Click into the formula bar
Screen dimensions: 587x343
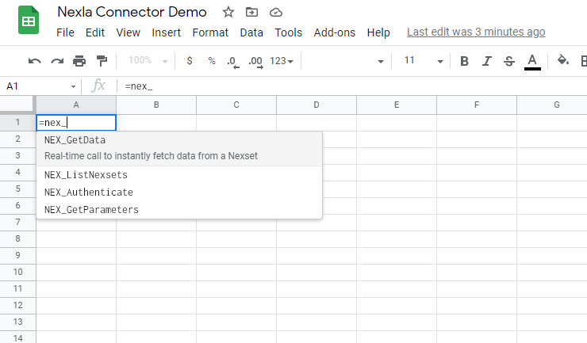[352, 86]
